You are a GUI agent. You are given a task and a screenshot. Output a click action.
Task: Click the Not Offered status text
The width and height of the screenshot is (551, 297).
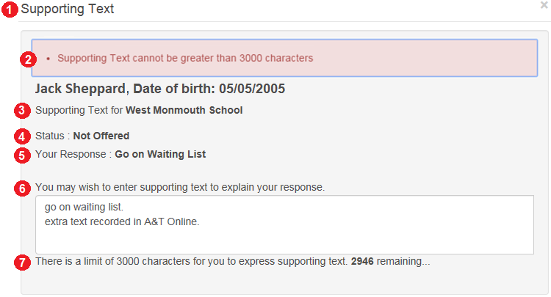(101, 136)
